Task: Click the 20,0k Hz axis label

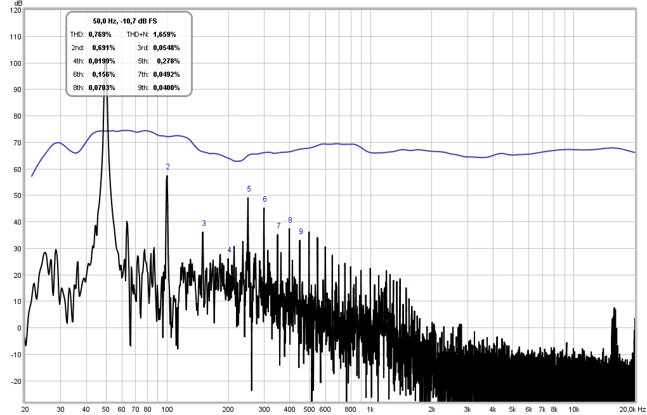Action: (x=632, y=409)
